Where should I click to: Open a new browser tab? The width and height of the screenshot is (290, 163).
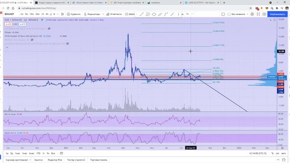pyautogui.click(x=224, y=3)
